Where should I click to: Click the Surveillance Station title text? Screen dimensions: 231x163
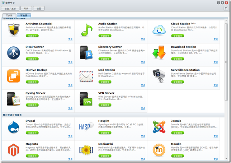pyautogui.click(x=185, y=70)
